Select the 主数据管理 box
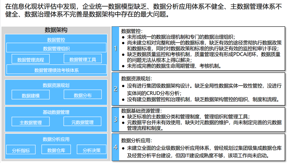Screen dimensions: 289x163 [x=31, y=122]
